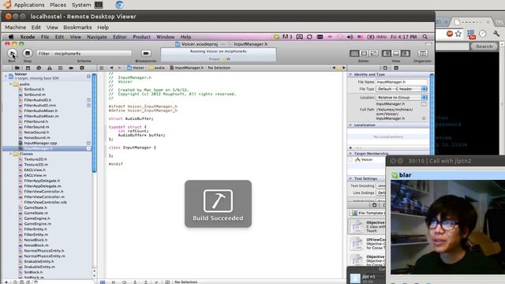The image size is (505, 284).
Task: Go forward in editor jump bar
Action: (x=119, y=68)
